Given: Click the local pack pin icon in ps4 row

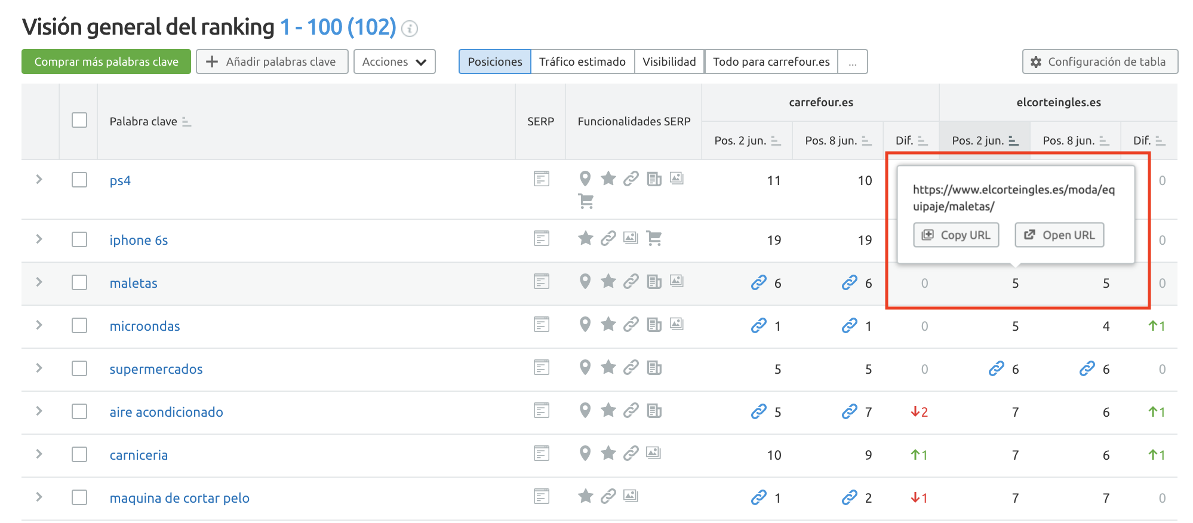Looking at the screenshot, I should 585,179.
